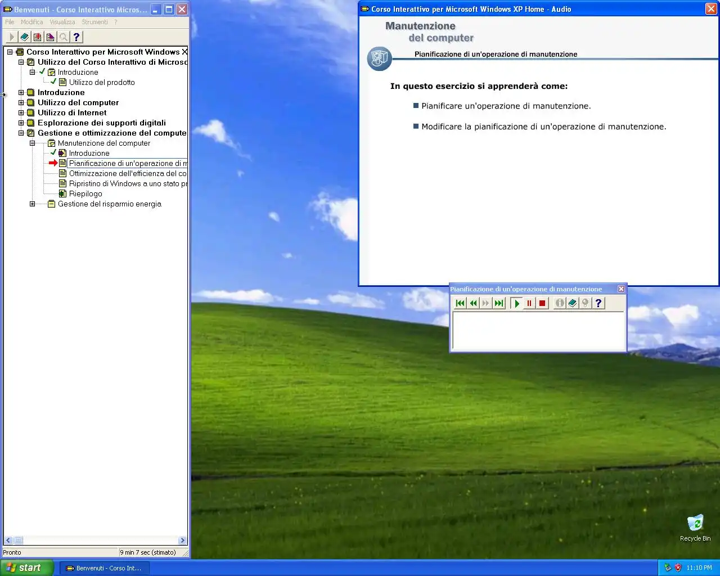Activate Benvenuti - Corso Int... taskbar button

(104, 568)
